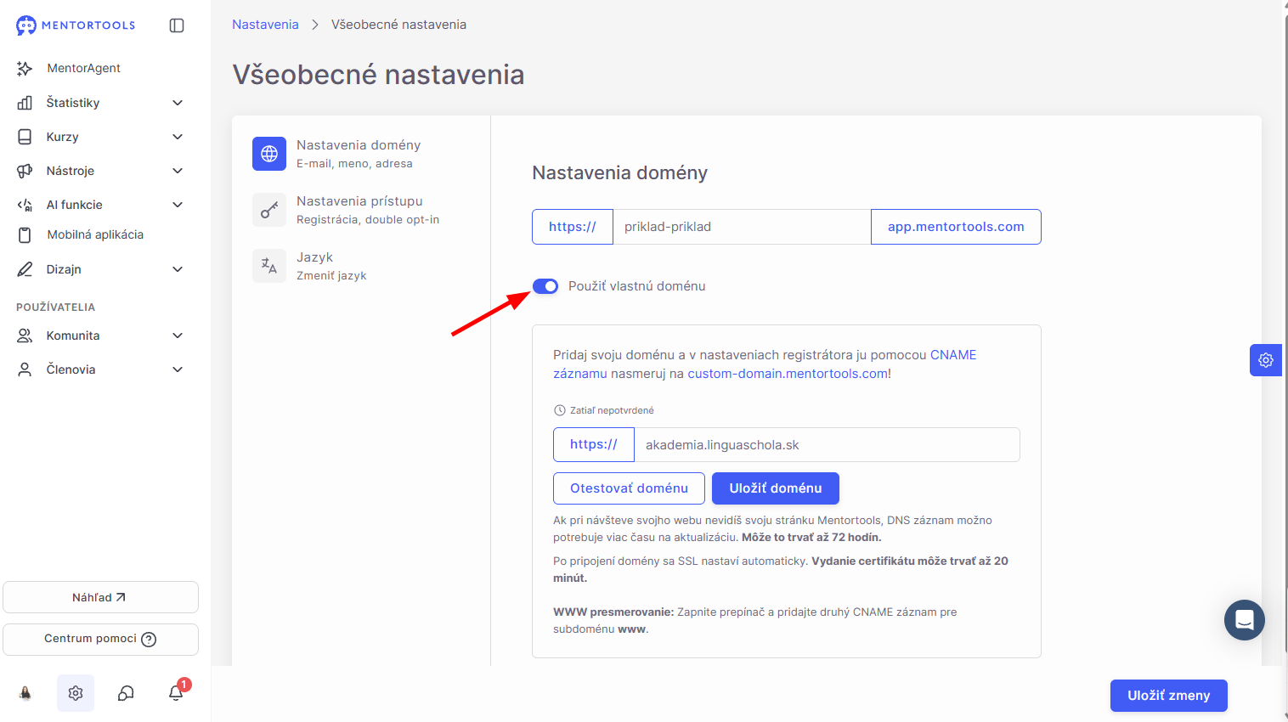Open the notifications bell icon

pos(176,693)
